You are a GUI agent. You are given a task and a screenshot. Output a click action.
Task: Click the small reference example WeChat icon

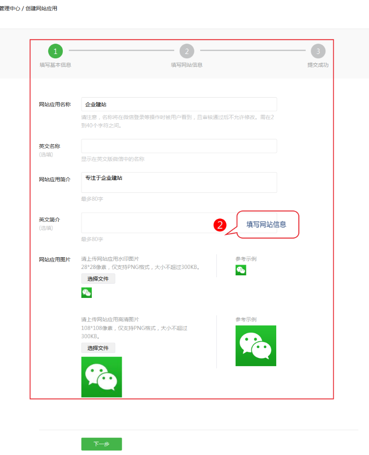(x=240, y=270)
